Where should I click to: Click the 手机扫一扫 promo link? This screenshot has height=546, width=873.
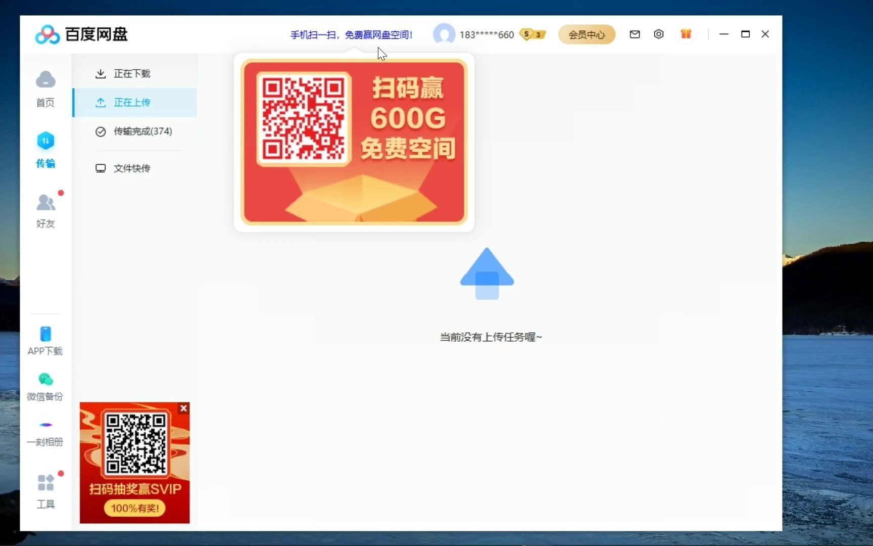352,35
